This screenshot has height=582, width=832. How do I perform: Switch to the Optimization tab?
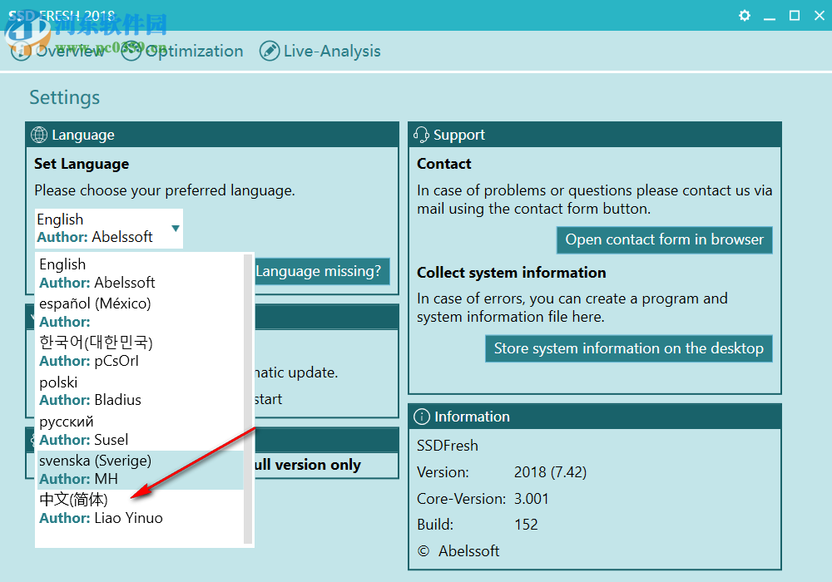coord(194,51)
